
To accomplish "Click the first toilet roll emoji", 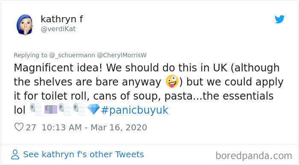I will (x=36, y=109).
